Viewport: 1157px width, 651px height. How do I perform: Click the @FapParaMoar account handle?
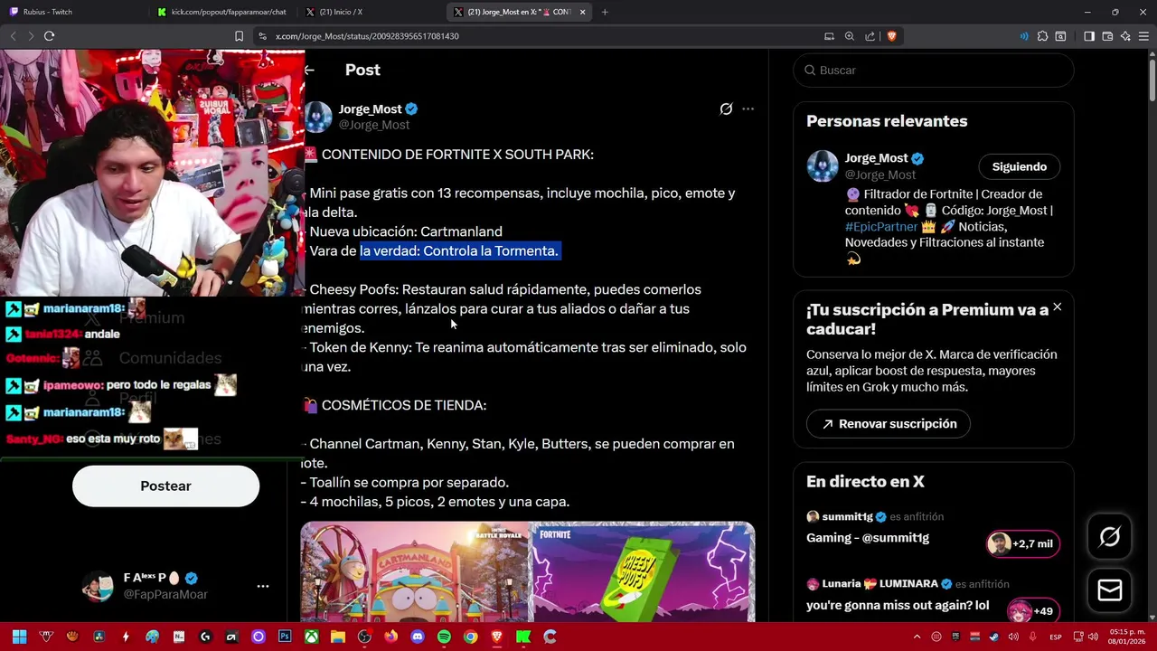pos(165,594)
